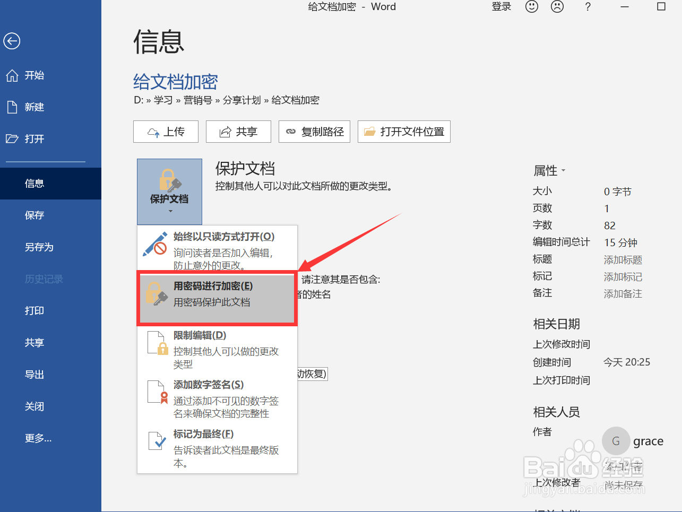Open the 开始 sidebar item

coord(50,75)
